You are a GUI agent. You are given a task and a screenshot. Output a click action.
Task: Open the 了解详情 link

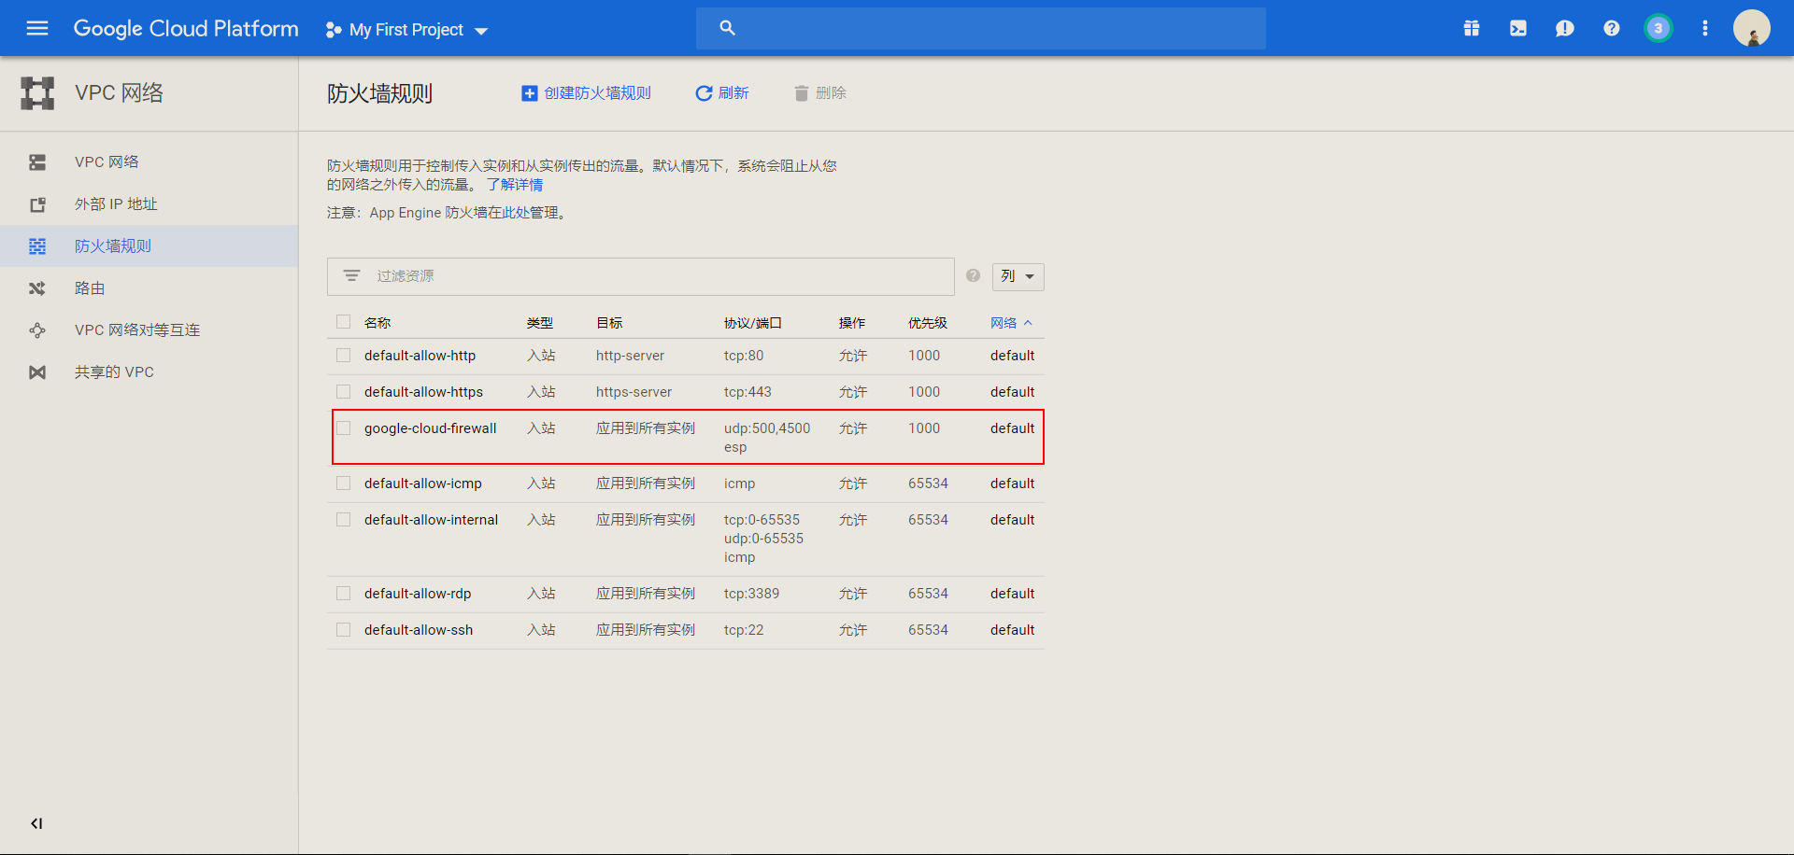[515, 185]
